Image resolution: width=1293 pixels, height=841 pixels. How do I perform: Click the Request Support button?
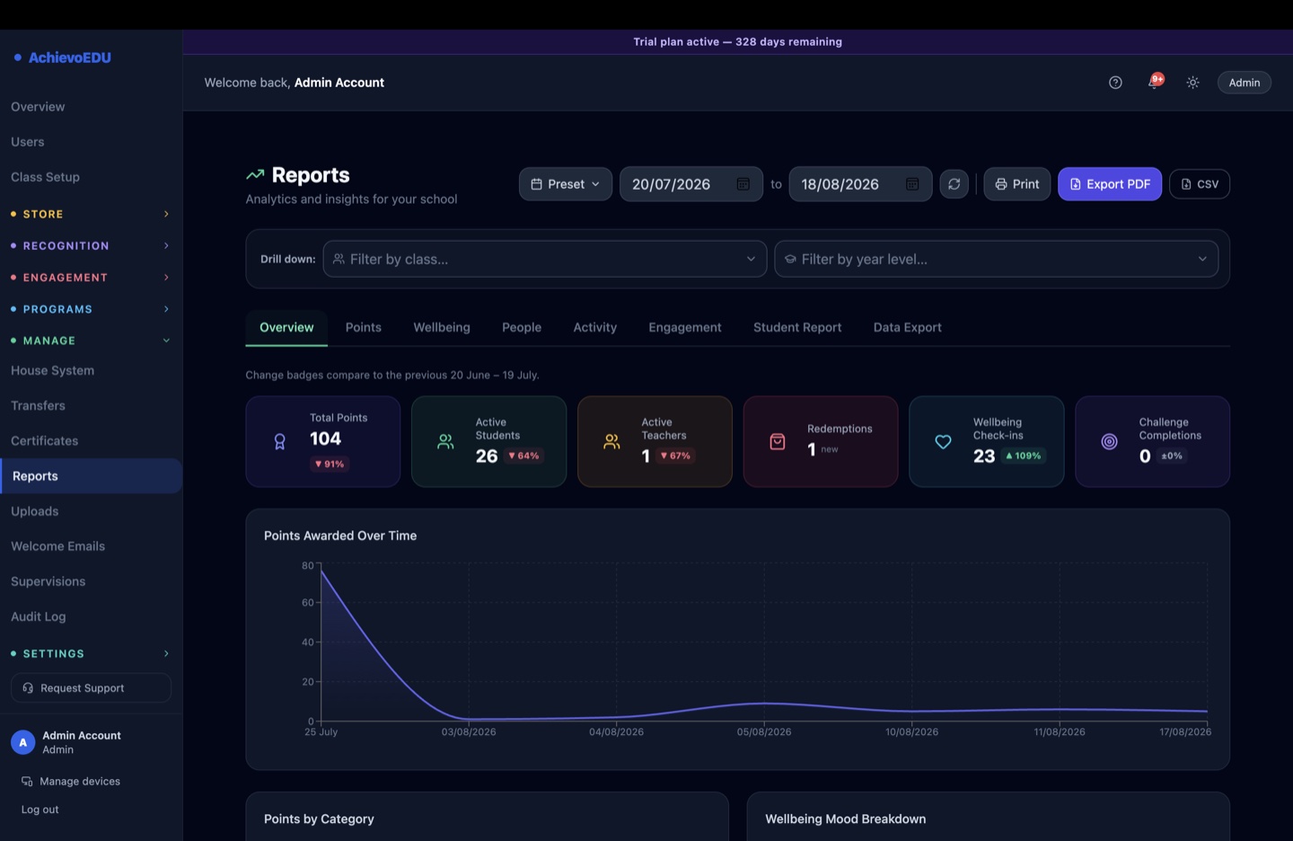tap(91, 688)
